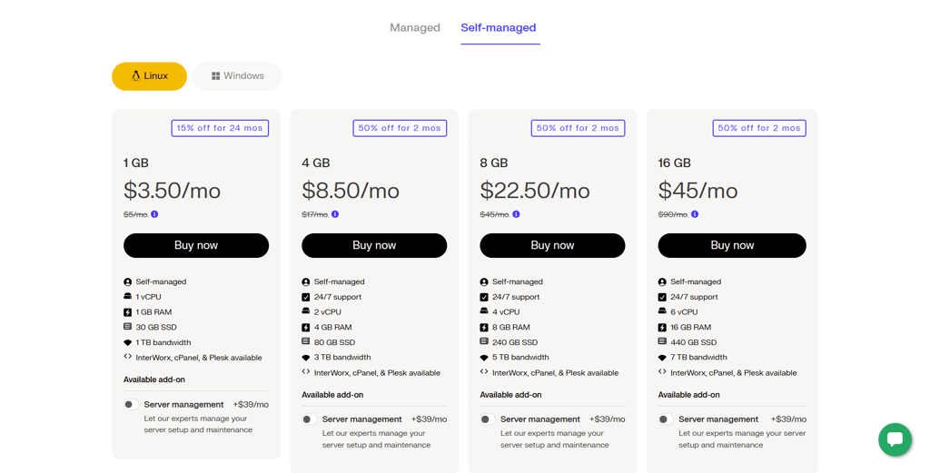Screen dimensions: 930x473
Task: Click the 440 GB SSD storage icon
Action: 662,341
